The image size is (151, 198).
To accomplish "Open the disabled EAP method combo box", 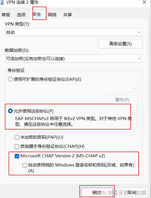I will 76,88.
